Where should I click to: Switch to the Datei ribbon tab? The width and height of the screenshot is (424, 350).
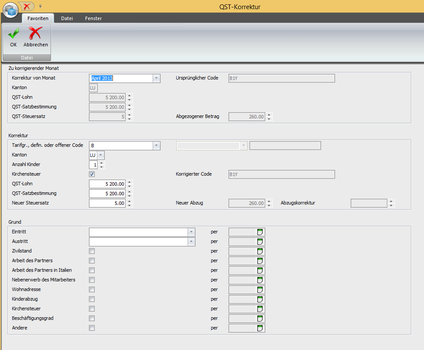[67, 18]
